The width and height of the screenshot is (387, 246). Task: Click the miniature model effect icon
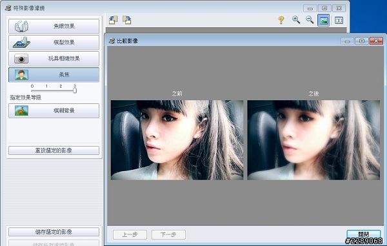click(x=21, y=43)
